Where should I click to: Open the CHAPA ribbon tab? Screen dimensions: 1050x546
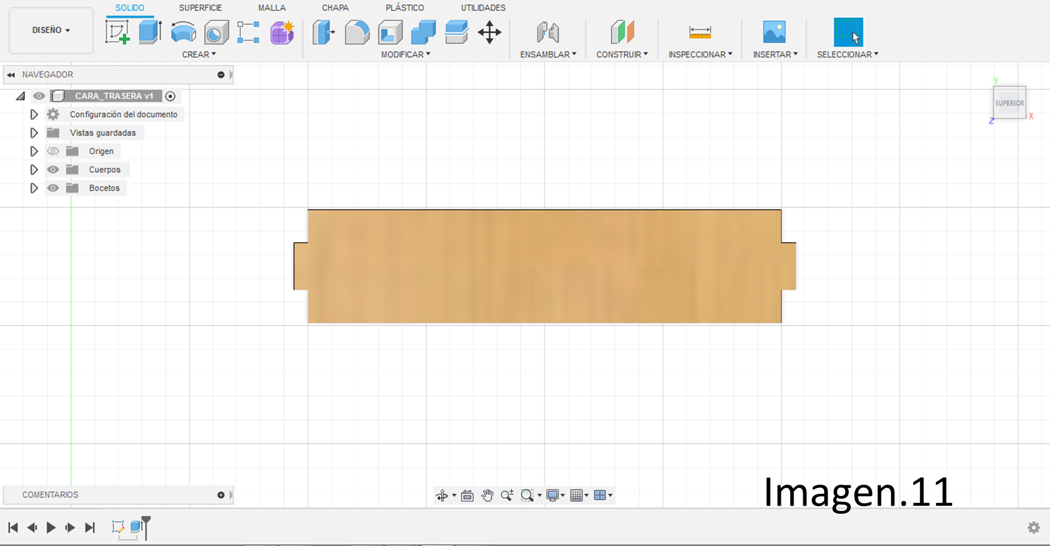[x=335, y=8]
